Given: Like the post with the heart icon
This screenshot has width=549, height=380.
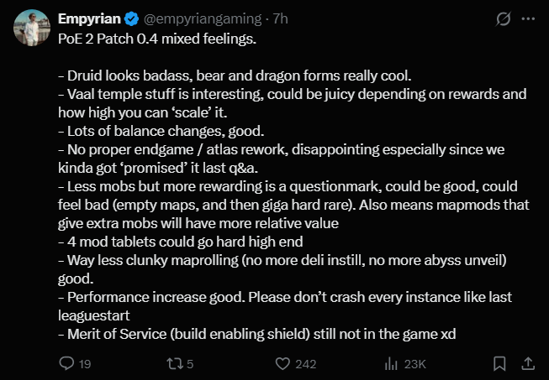Looking at the screenshot, I should [x=283, y=363].
